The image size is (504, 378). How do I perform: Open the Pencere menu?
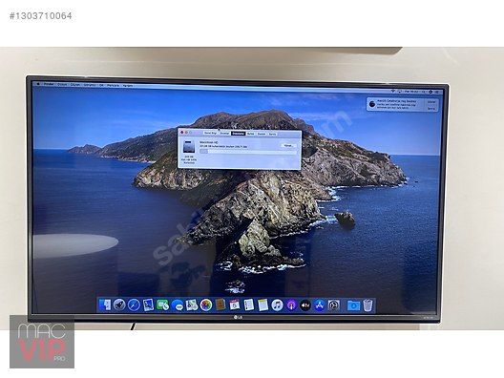pyautogui.click(x=113, y=86)
